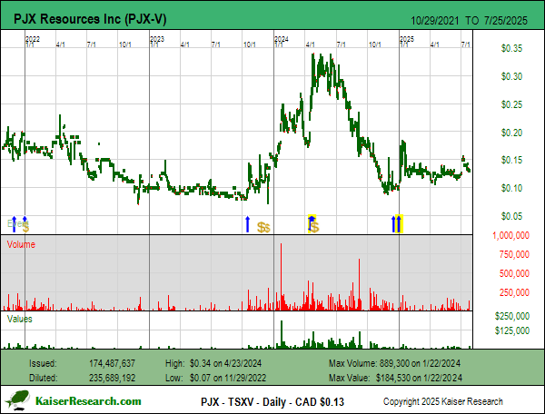Click the $250,000 value axis label

coord(512,316)
